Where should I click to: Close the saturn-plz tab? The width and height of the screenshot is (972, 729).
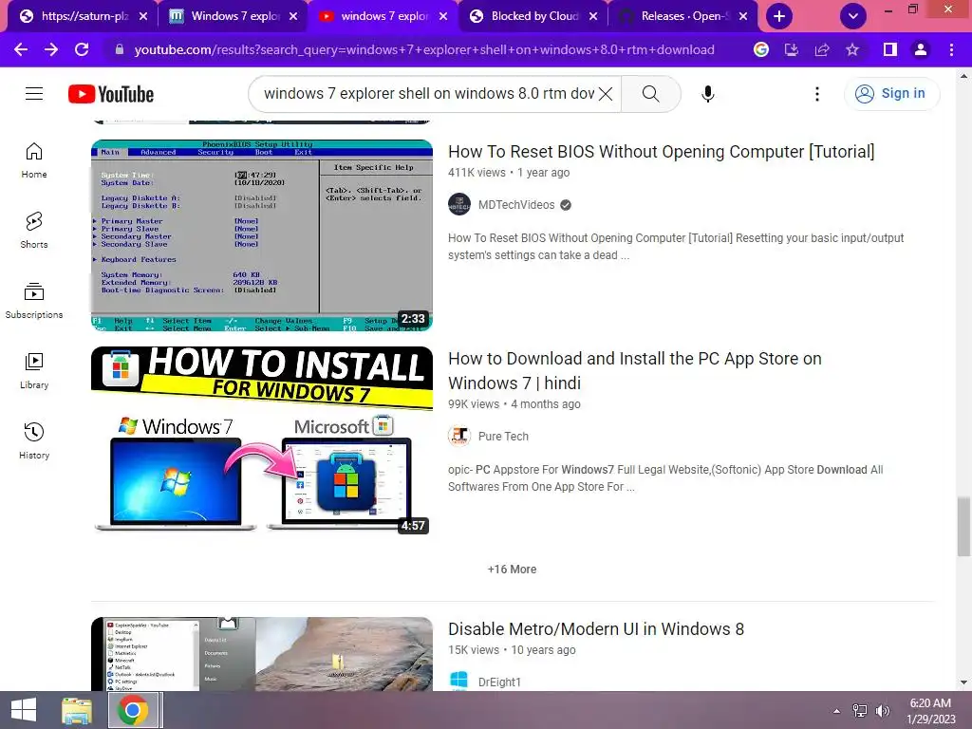coord(143,16)
